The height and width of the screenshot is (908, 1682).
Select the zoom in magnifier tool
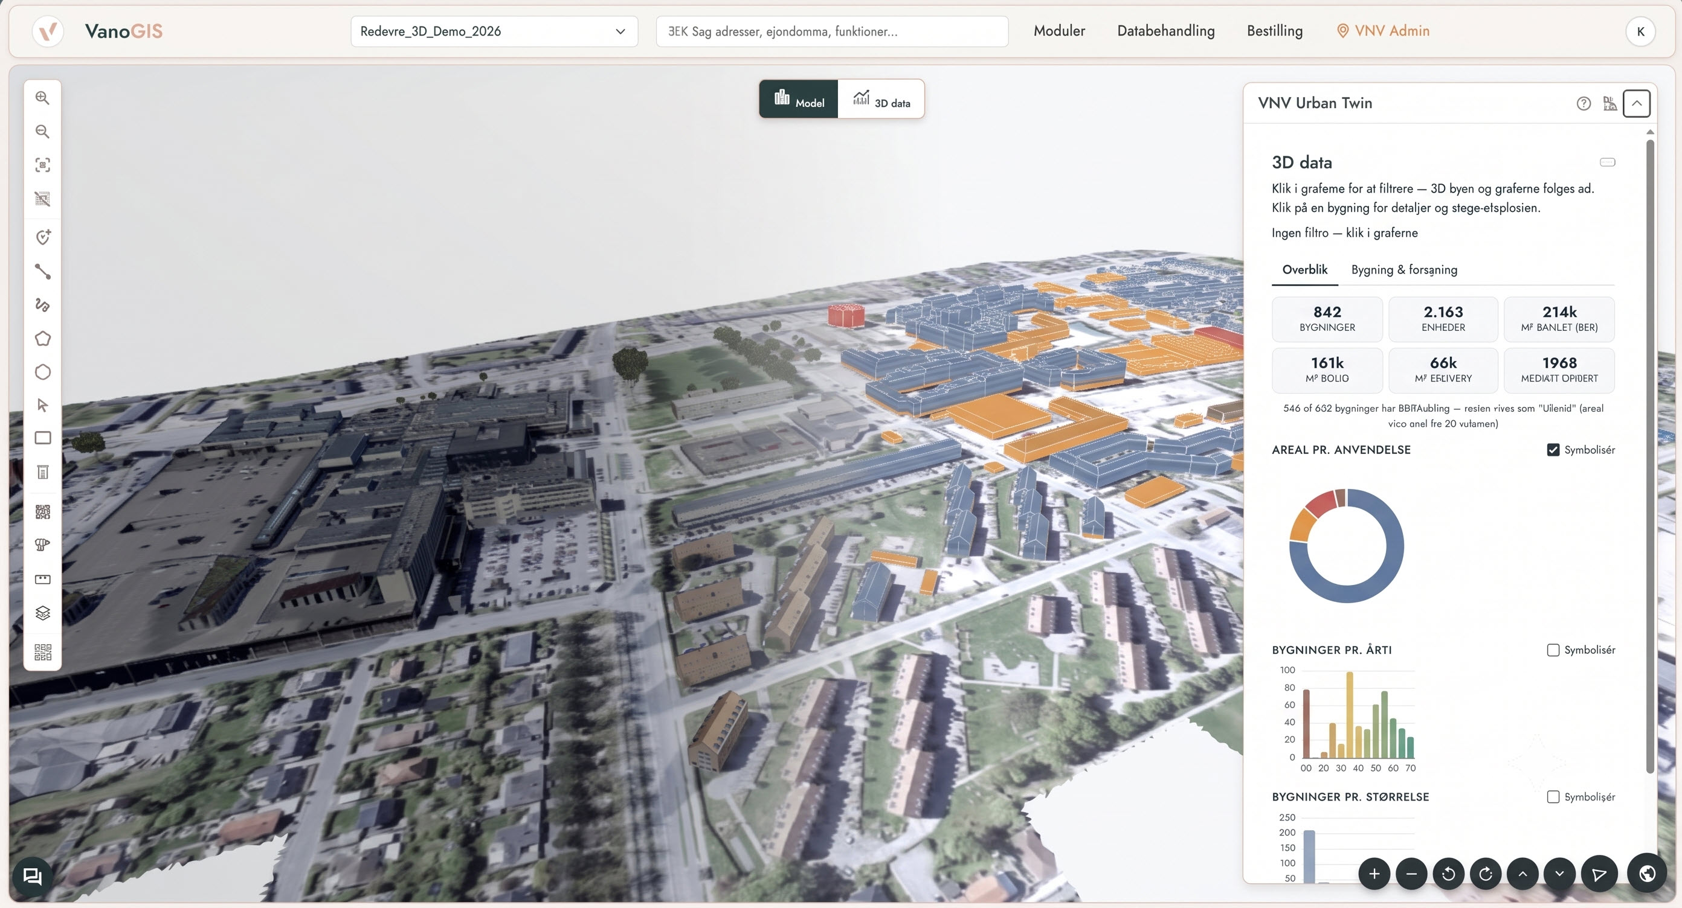click(42, 98)
